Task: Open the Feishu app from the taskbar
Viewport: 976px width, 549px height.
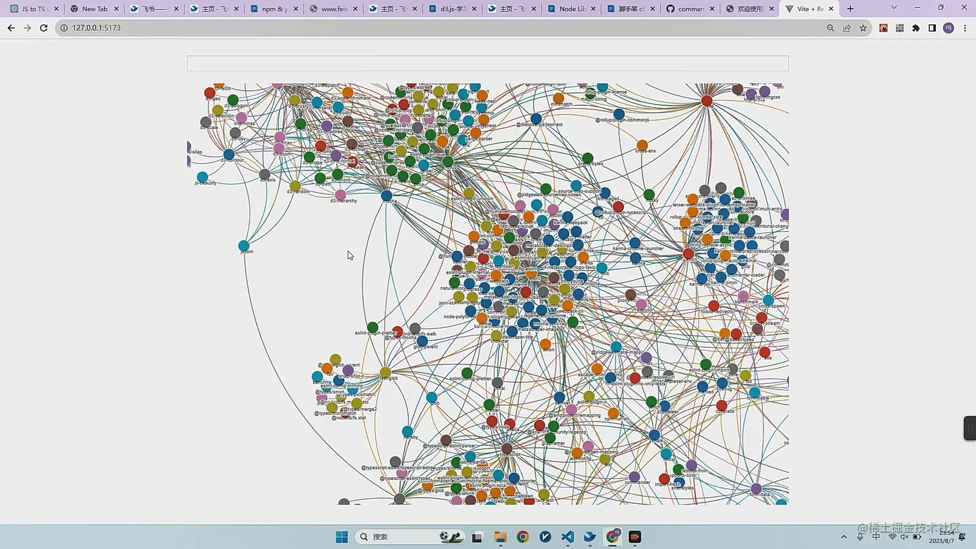Action: click(x=590, y=537)
